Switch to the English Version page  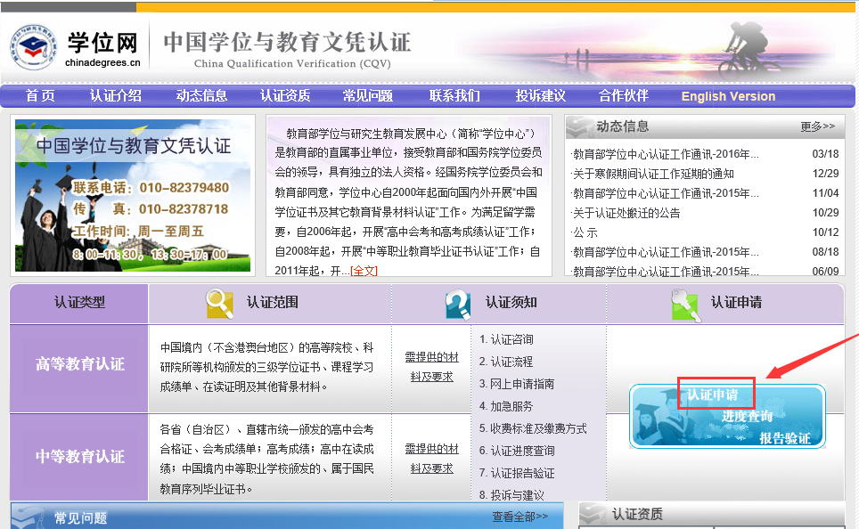click(727, 96)
